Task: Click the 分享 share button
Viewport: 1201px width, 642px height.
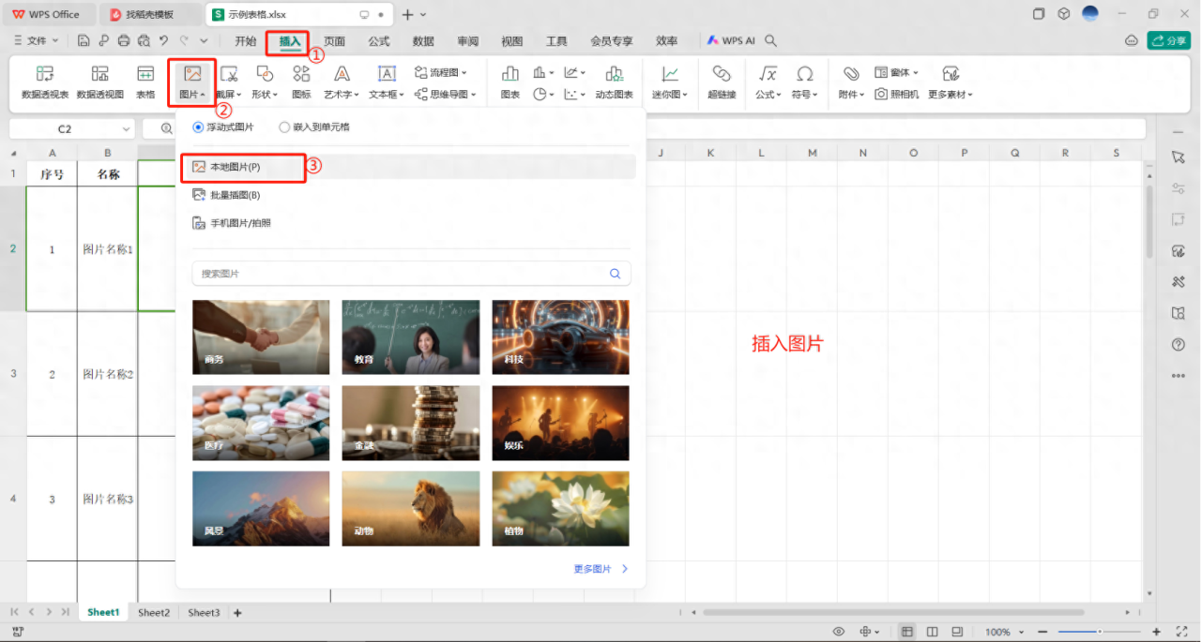Action: 1169,40
